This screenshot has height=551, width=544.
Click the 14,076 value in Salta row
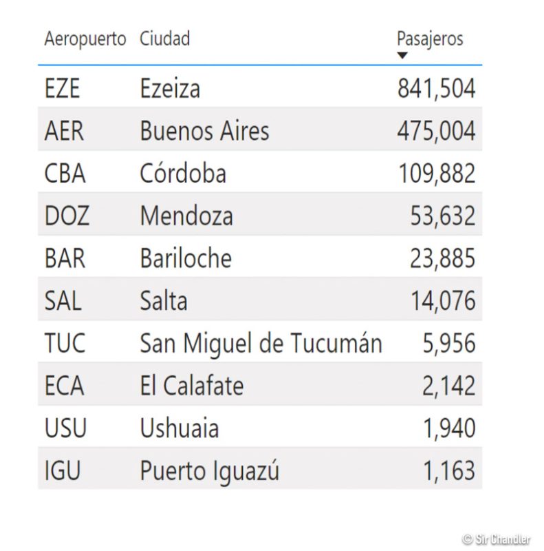[x=443, y=301]
